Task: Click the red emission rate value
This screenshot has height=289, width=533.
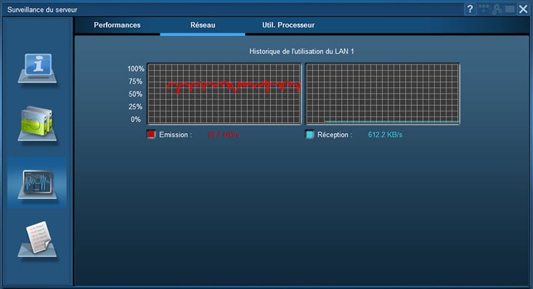Action: click(x=223, y=135)
